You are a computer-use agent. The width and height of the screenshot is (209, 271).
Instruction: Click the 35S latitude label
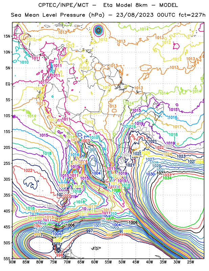point(7,195)
